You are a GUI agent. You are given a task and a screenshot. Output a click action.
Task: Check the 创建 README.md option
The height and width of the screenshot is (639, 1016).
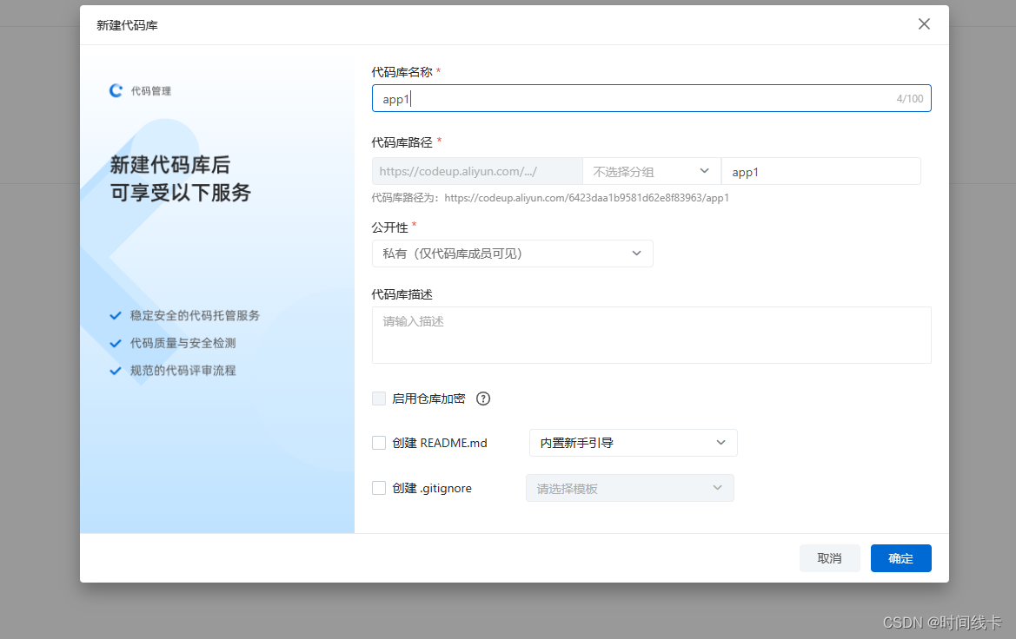point(379,443)
